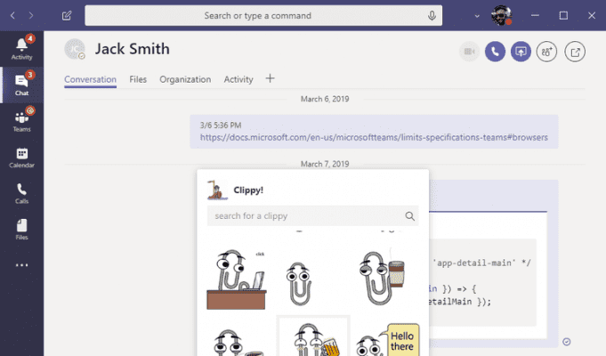This screenshot has height=356, width=606.
Task: Click the Jack Smith name heading
Action: click(133, 49)
